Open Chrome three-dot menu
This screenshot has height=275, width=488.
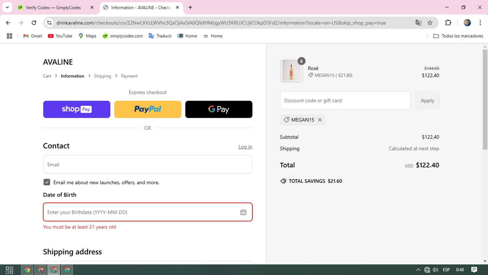click(x=480, y=23)
